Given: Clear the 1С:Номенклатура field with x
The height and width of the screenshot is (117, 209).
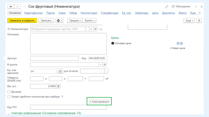Looking at the screenshot, I should point(91,29).
